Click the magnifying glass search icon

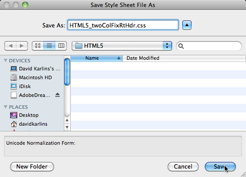click(181, 46)
